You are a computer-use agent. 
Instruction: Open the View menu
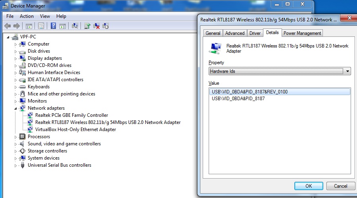(45, 16)
